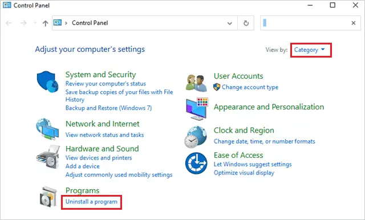Image resolution: width=365 pixels, height=220 pixels.
Task: Open Change account type link
Action: [250, 87]
